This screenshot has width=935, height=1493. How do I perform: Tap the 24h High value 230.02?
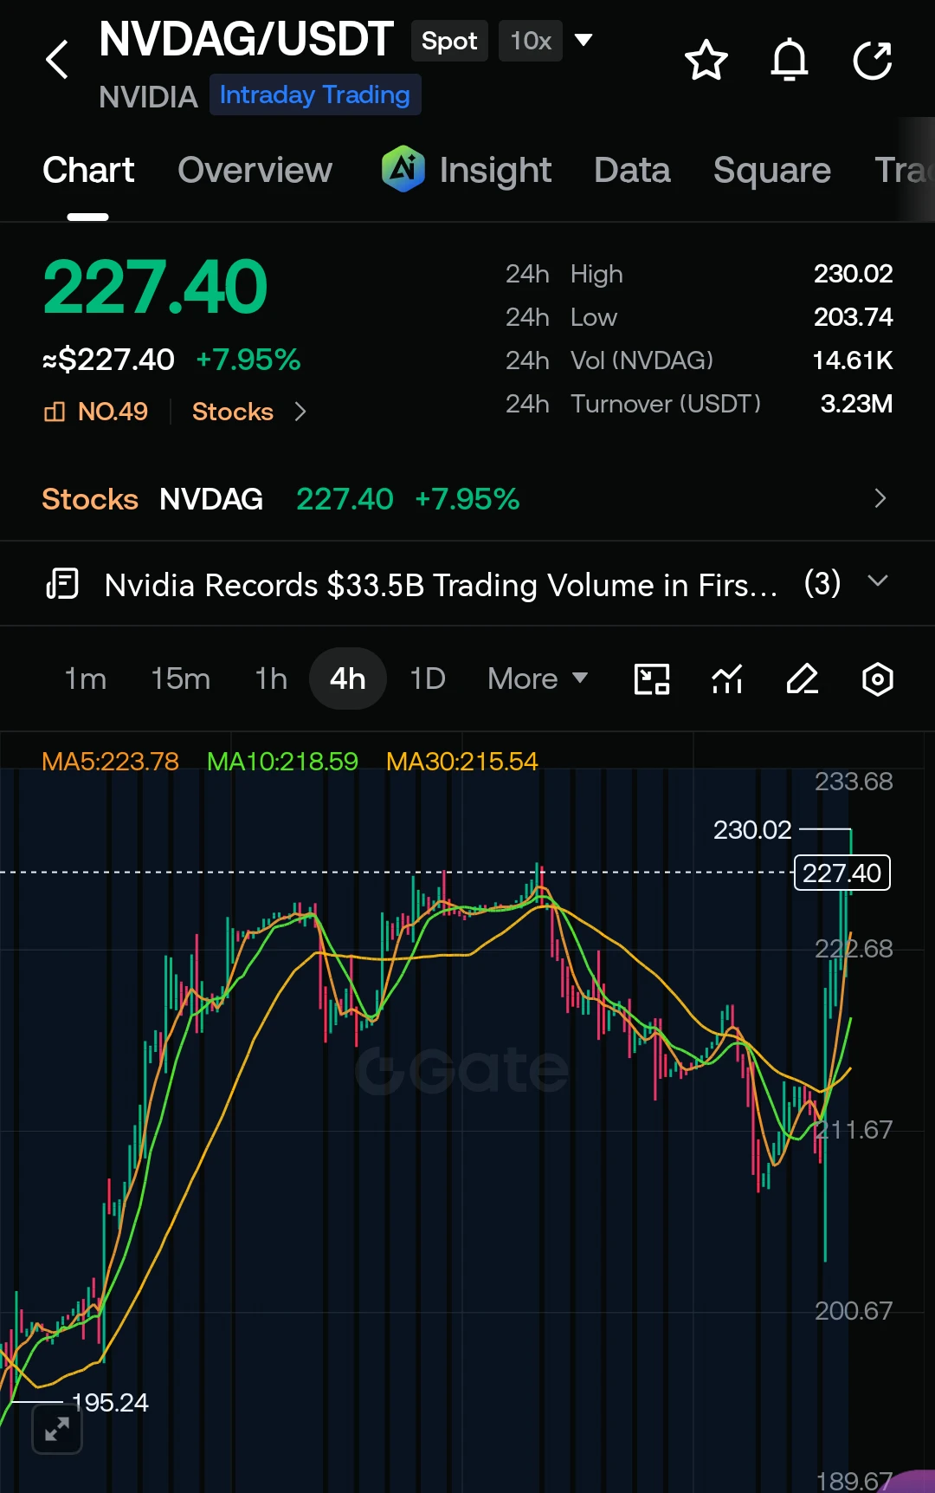tap(853, 274)
